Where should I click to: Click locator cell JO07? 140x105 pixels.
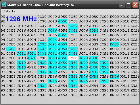click(x=11, y=26)
